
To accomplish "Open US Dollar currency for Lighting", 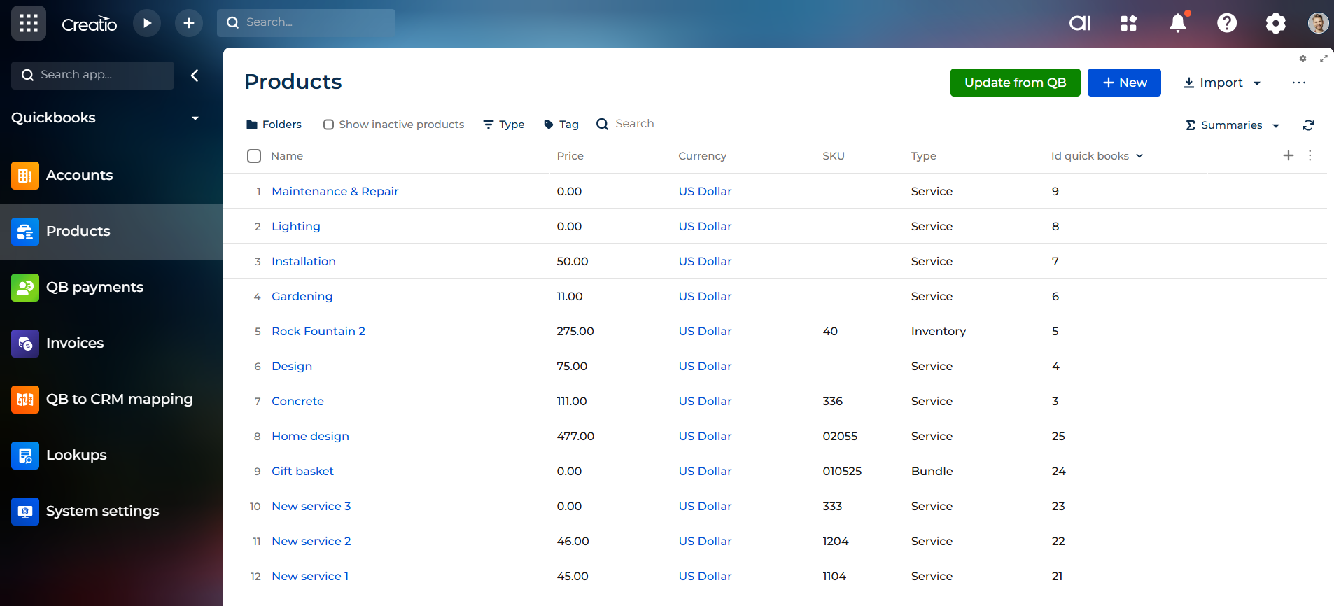I will pos(705,226).
